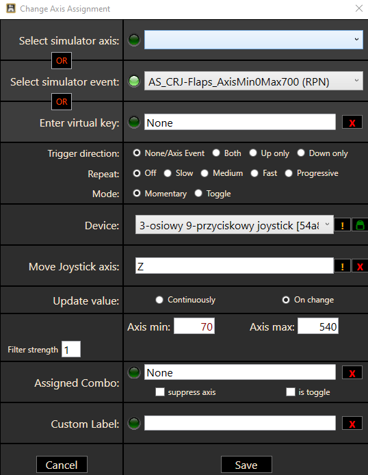Open the Select simulator axis dropdown

tap(254, 40)
